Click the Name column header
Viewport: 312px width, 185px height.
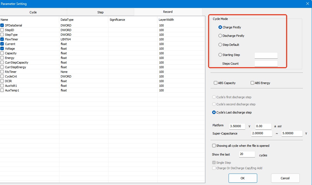(x=29, y=20)
